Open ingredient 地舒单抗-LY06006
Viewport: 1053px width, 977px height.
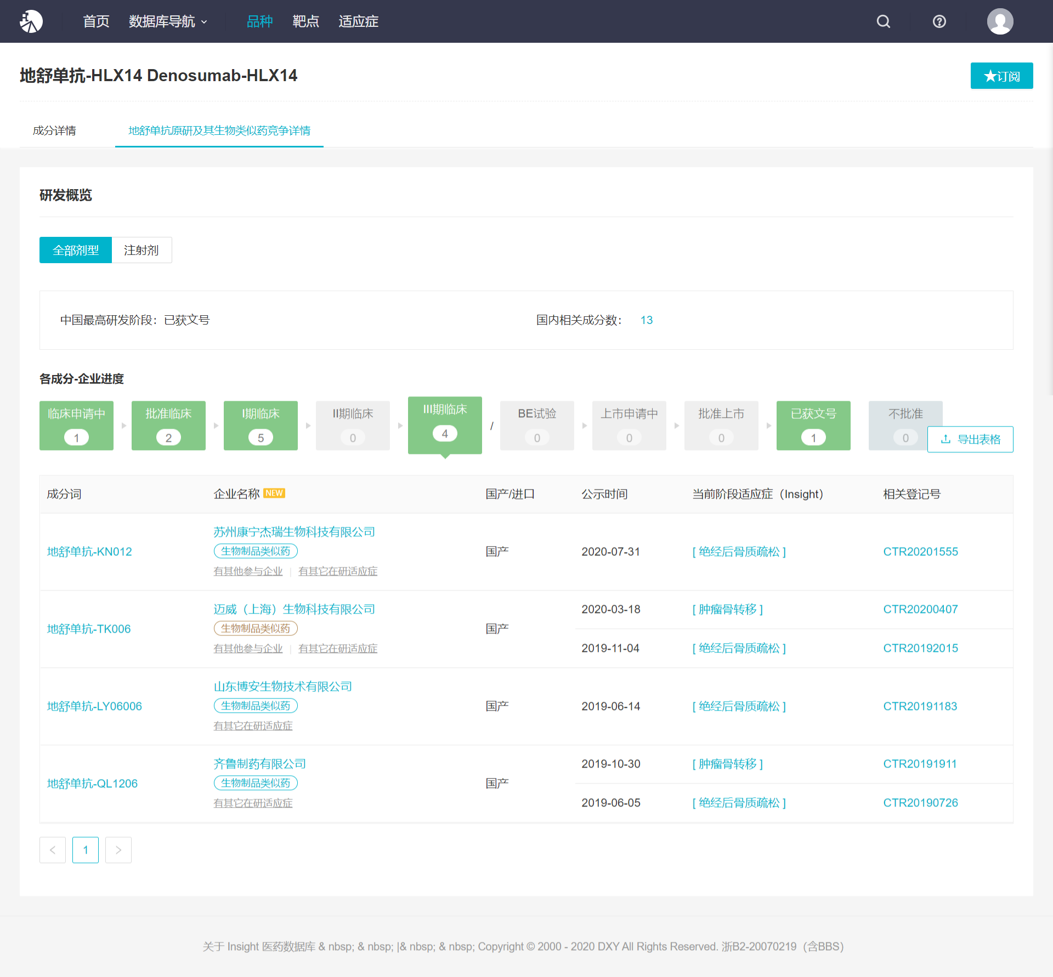tap(94, 706)
